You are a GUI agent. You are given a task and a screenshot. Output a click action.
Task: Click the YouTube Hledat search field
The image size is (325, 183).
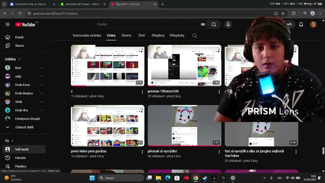pyautogui.click(x=150, y=24)
